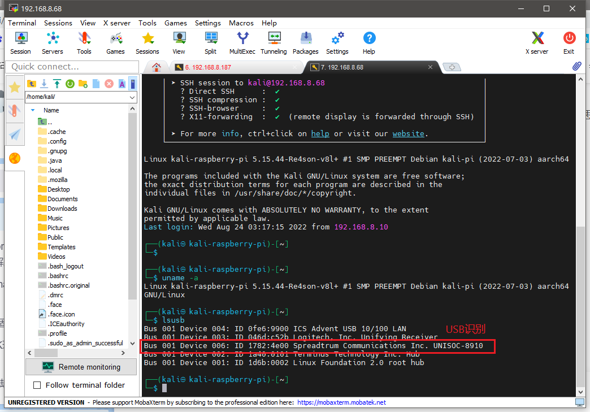Open the mobaxterm.mobatek.net link
This screenshot has height=412, width=590.
pyautogui.click(x=341, y=402)
